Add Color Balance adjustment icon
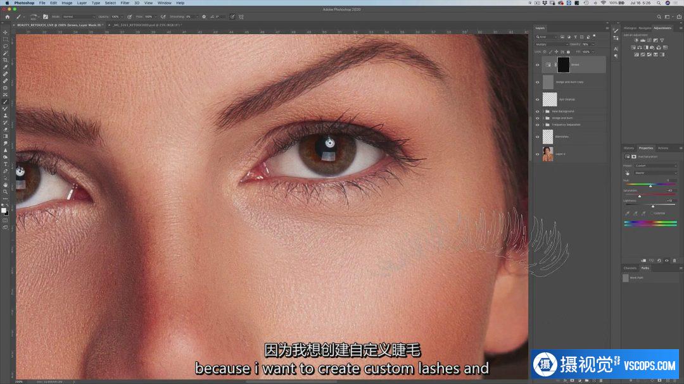This screenshot has width=684, height=384. pos(640,47)
